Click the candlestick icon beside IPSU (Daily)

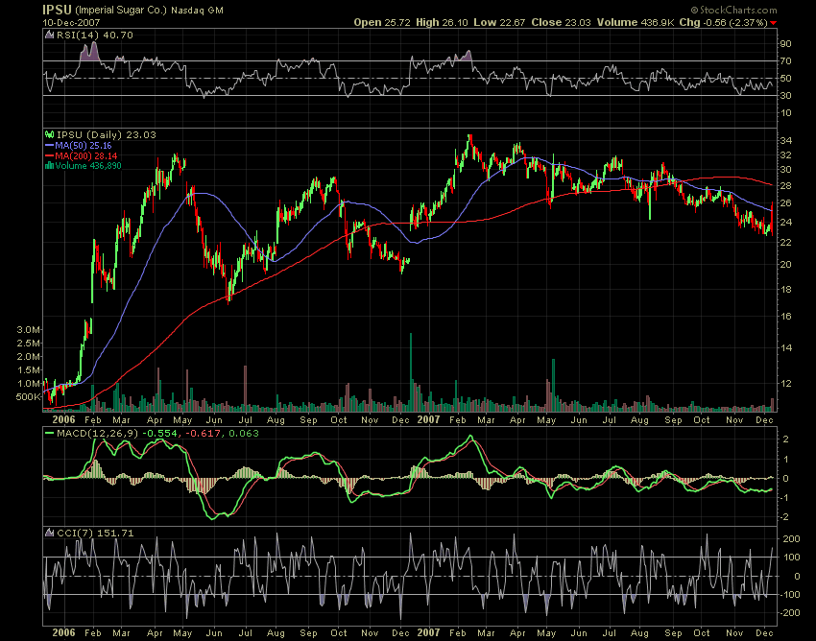pos(49,134)
